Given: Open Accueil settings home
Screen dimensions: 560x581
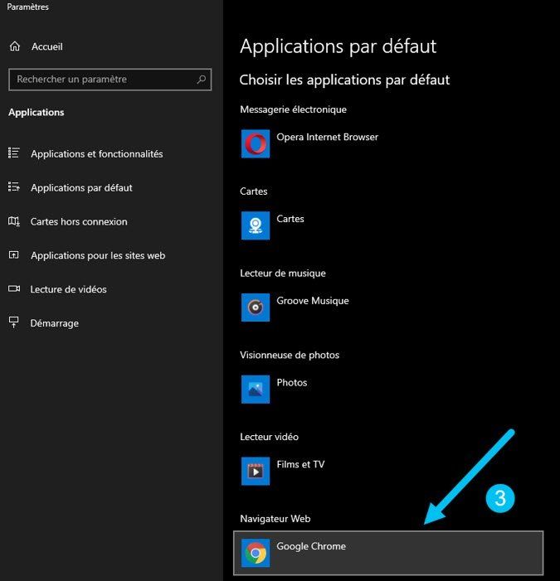Looking at the screenshot, I should click(x=47, y=46).
